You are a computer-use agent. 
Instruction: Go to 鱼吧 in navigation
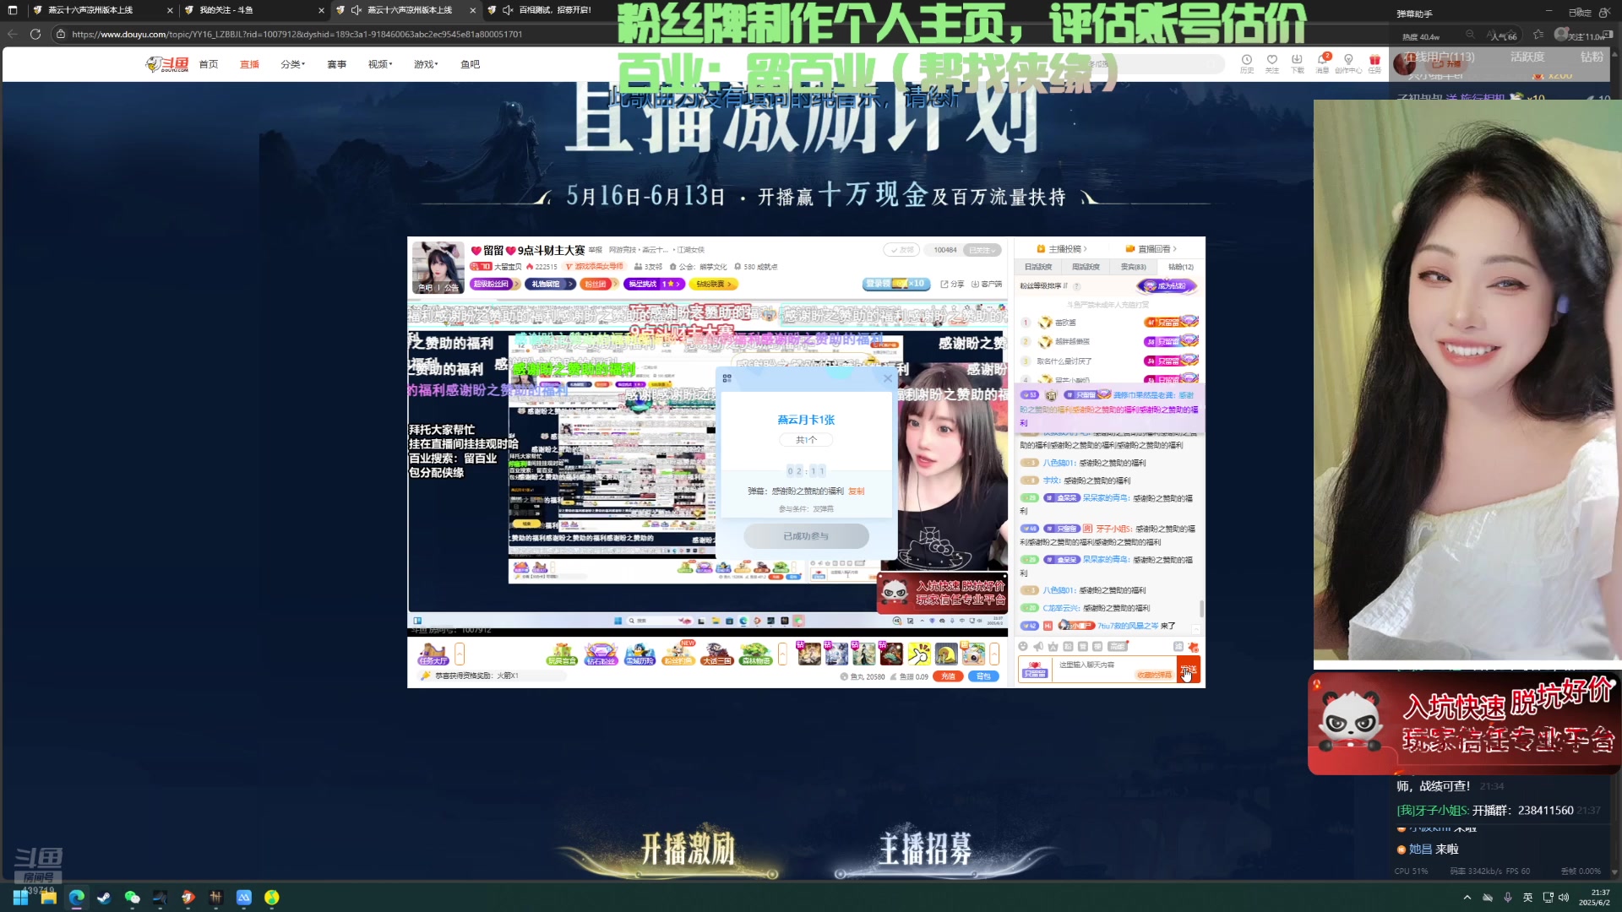coord(470,64)
